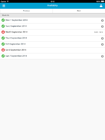
Task: Toggle availability check for Thu 4 September
Action: click(x=3, y=38)
